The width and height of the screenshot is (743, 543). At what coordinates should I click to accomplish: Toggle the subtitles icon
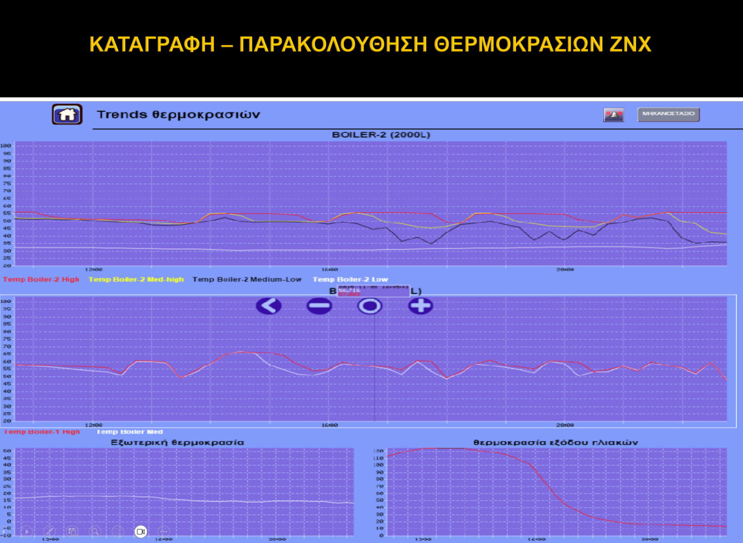118,531
